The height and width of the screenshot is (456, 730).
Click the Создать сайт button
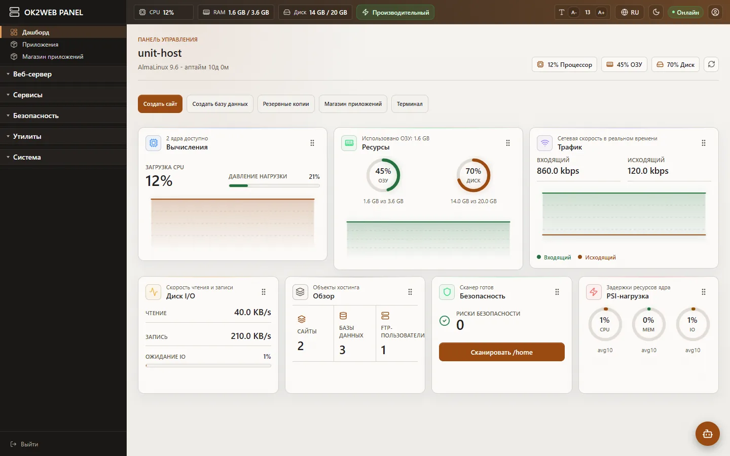(x=160, y=104)
